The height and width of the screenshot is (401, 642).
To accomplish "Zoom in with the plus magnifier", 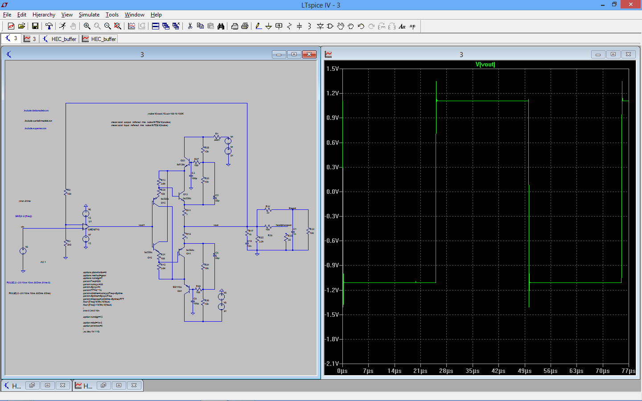I will click(x=87, y=26).
